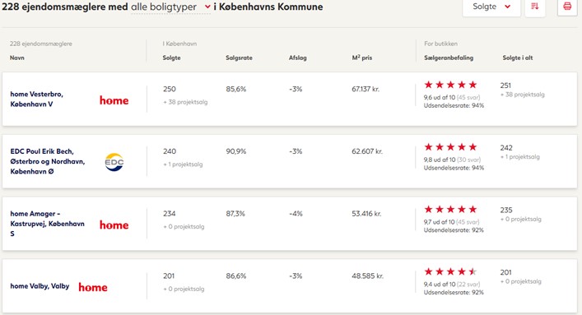This screenshot has width=582, height=315.
Task: Click Solgte i alt column header
Action: click(518, 58)
